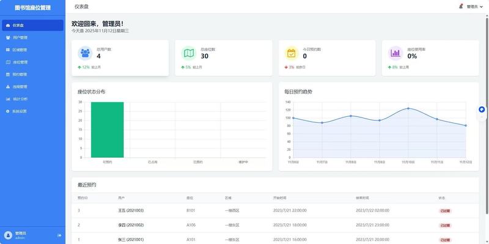Click the green 可预约 bar in the chart
The width and height of the screenshot is (489, 244).
click(108, 130)
